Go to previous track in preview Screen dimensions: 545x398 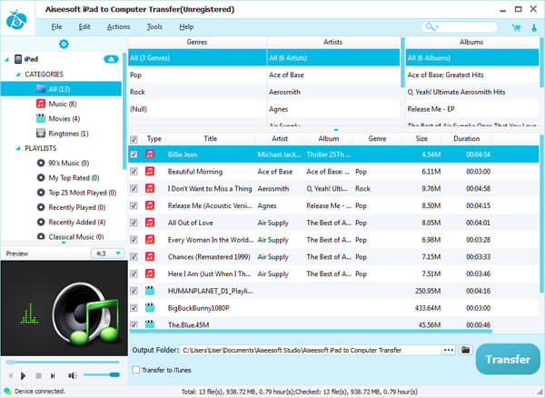coord(11,376)
